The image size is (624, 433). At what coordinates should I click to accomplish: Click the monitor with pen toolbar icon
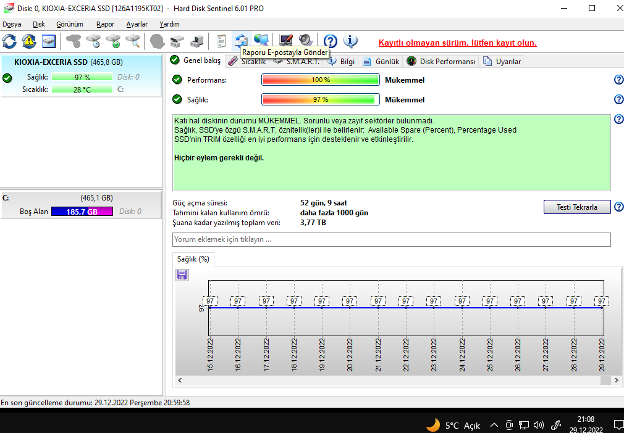286,40
